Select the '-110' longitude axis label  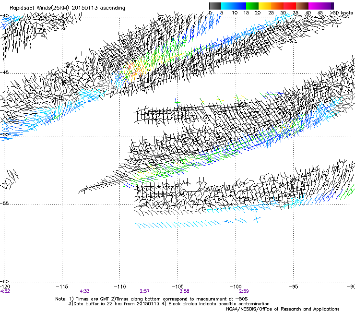120,287
